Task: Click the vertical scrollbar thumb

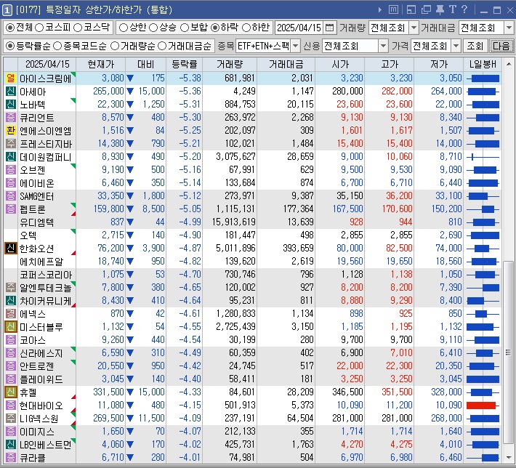Action: (509, 352)
